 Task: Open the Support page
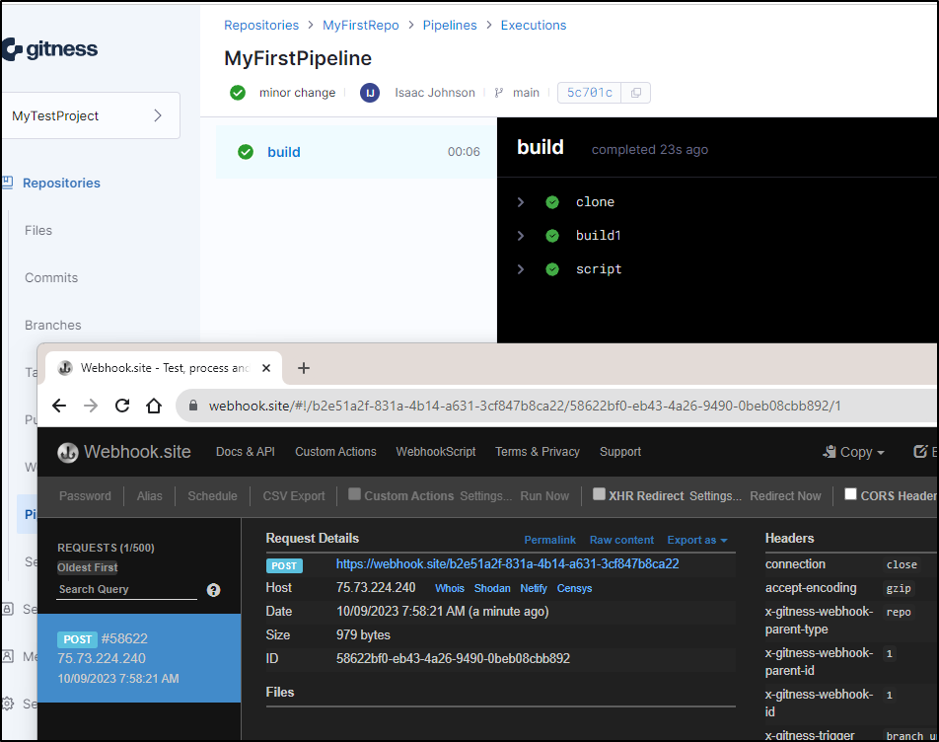620,452
